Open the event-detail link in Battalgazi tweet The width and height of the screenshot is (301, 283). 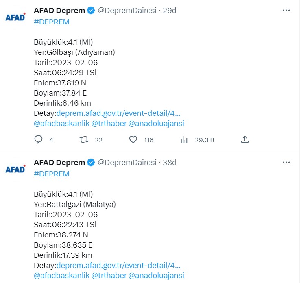(118, 266)
